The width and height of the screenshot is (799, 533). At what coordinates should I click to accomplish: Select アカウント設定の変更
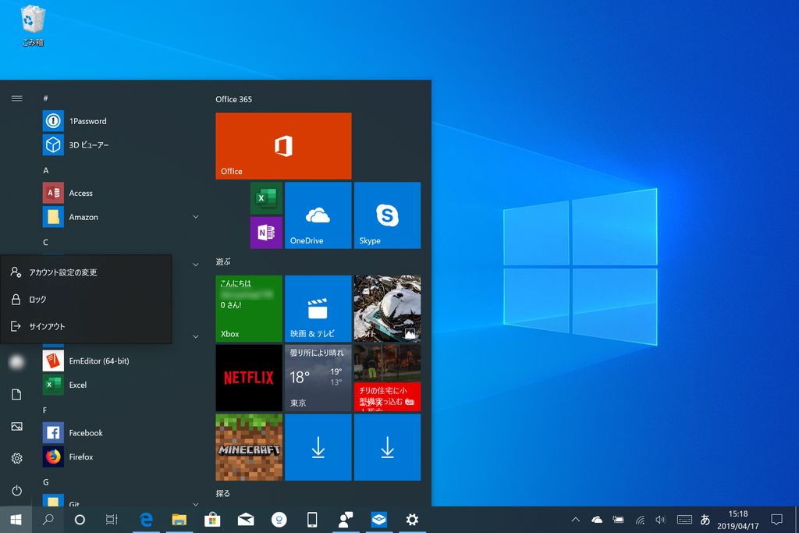[x=86, y=272]
